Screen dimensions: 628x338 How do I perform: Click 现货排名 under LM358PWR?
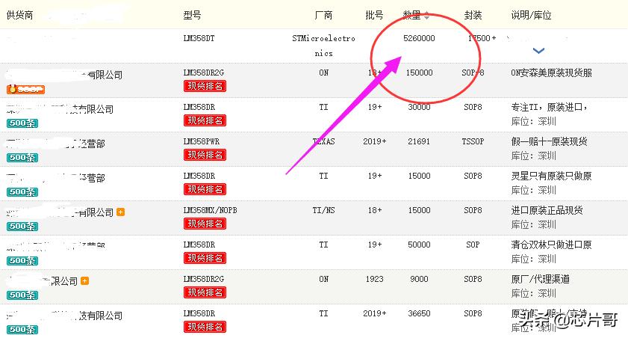pos(205,156)
